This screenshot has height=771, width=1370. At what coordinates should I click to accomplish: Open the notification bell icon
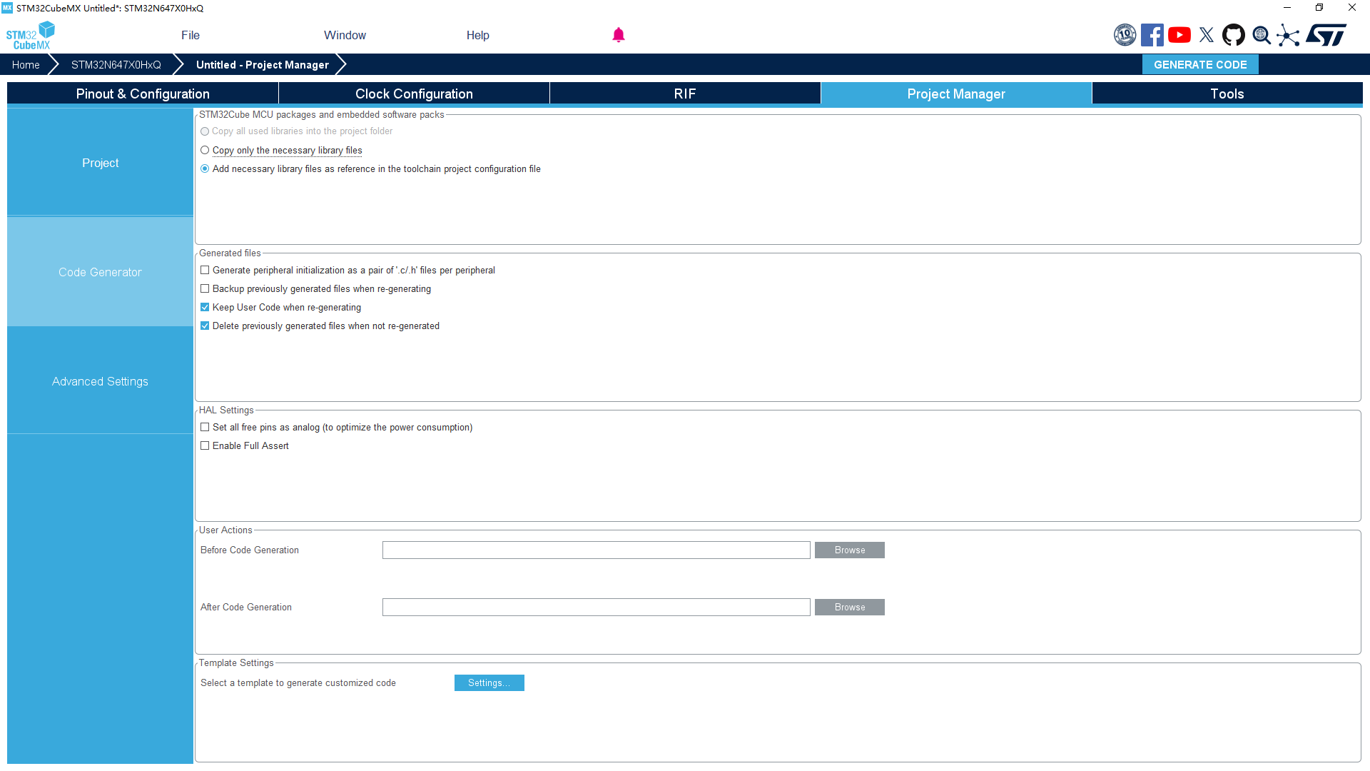pos(619,35)
